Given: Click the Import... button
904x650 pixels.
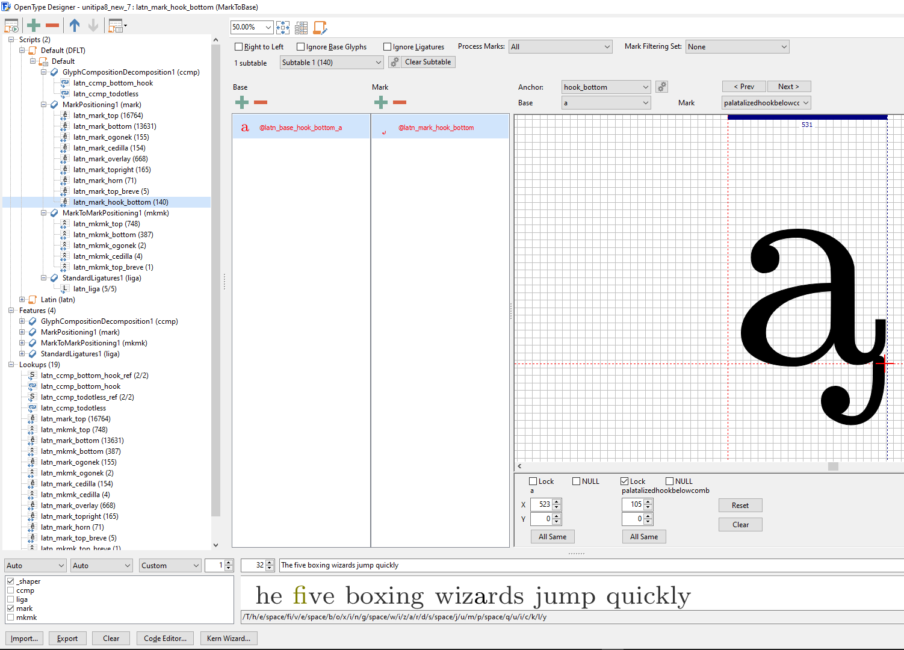Looking at the screenshot, I should 24,639.
